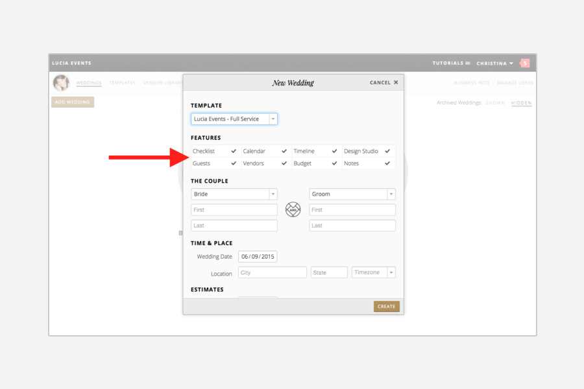Click the pink notification badge icon
This screenshot has height=389, width=584.
[525, 63]
